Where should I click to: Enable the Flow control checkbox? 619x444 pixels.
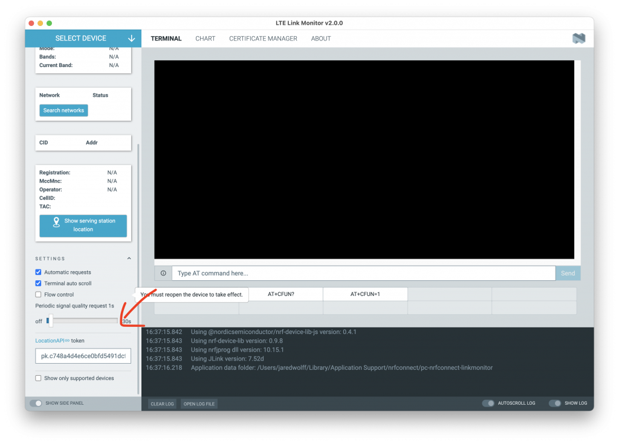[38, 294]
